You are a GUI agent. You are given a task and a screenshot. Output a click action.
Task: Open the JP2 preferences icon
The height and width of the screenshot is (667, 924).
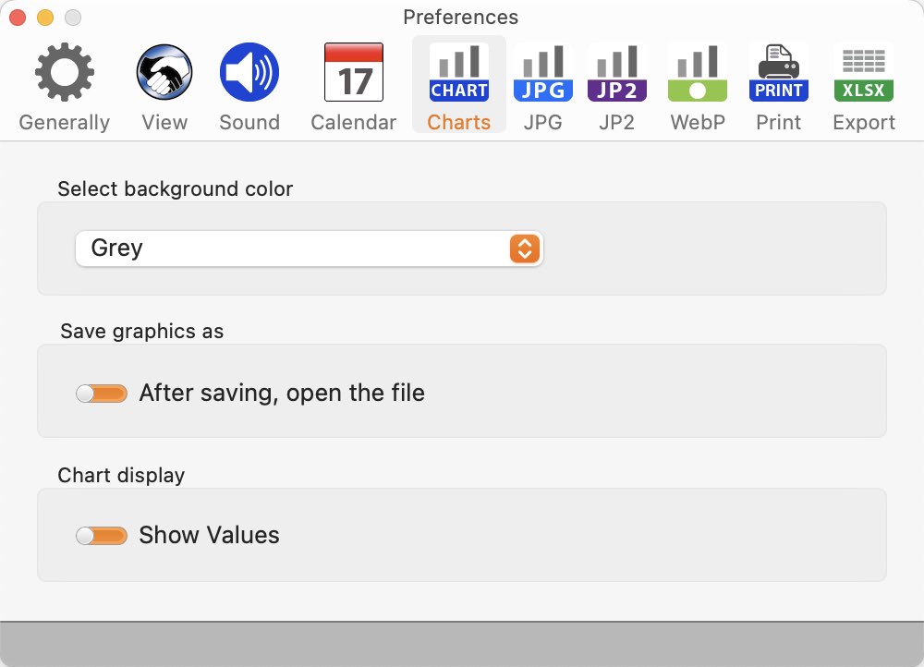tap(617, 72)
